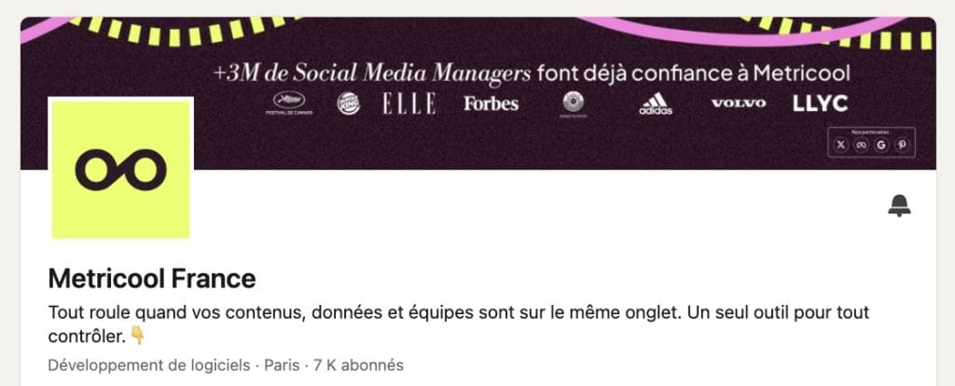Open the 7 K abonnés followers link
Viewport: 955px width, 386px height.
(358, 365)
